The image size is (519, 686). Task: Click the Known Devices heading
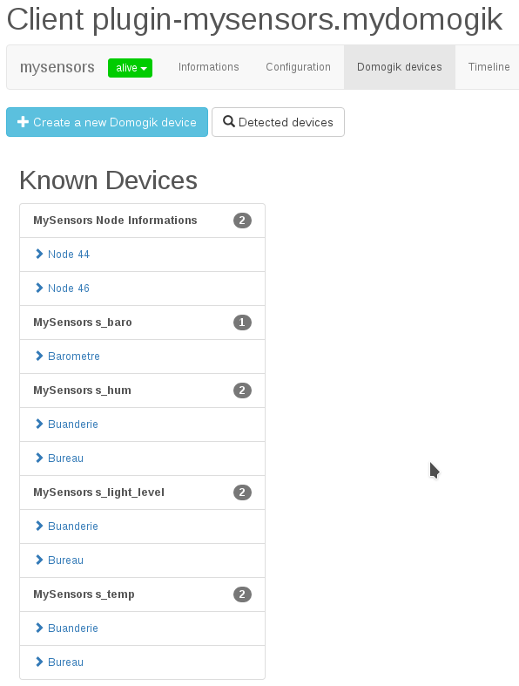click(x=109, y=180)
